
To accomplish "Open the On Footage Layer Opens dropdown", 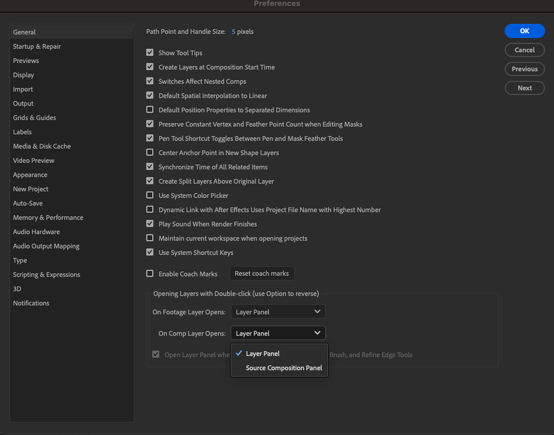I will tap(278, 311).
